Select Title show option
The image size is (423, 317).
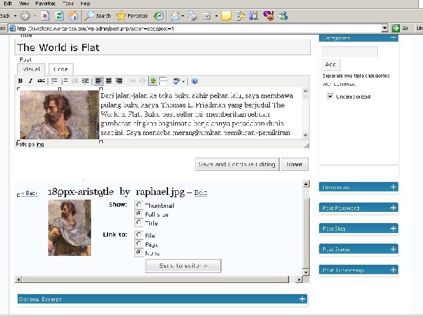coord(139,222)
